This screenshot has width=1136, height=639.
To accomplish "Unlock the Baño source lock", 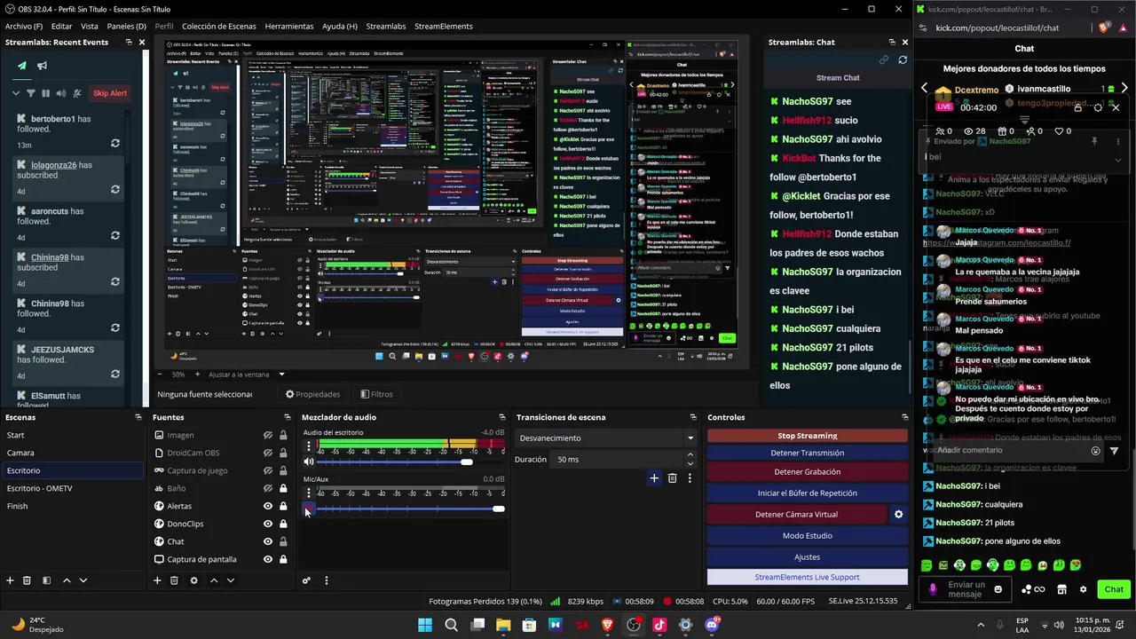I will 283,488.
